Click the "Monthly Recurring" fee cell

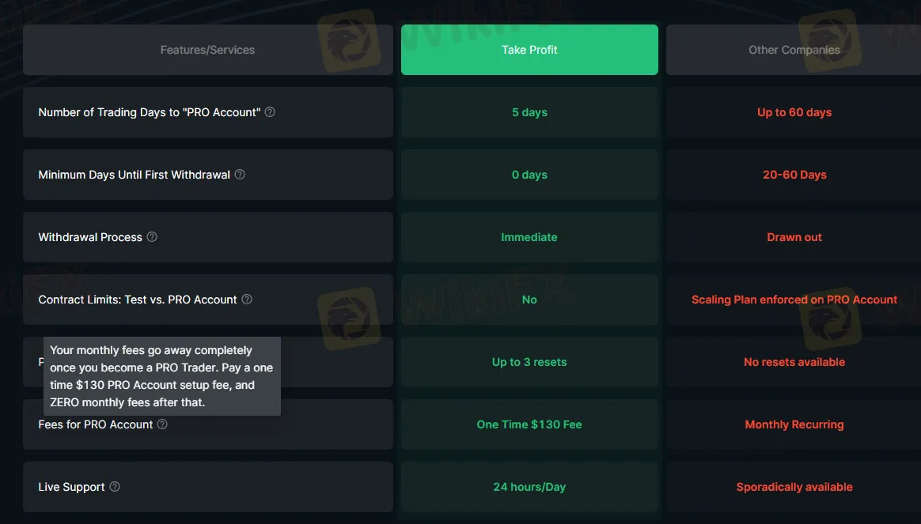794,424
